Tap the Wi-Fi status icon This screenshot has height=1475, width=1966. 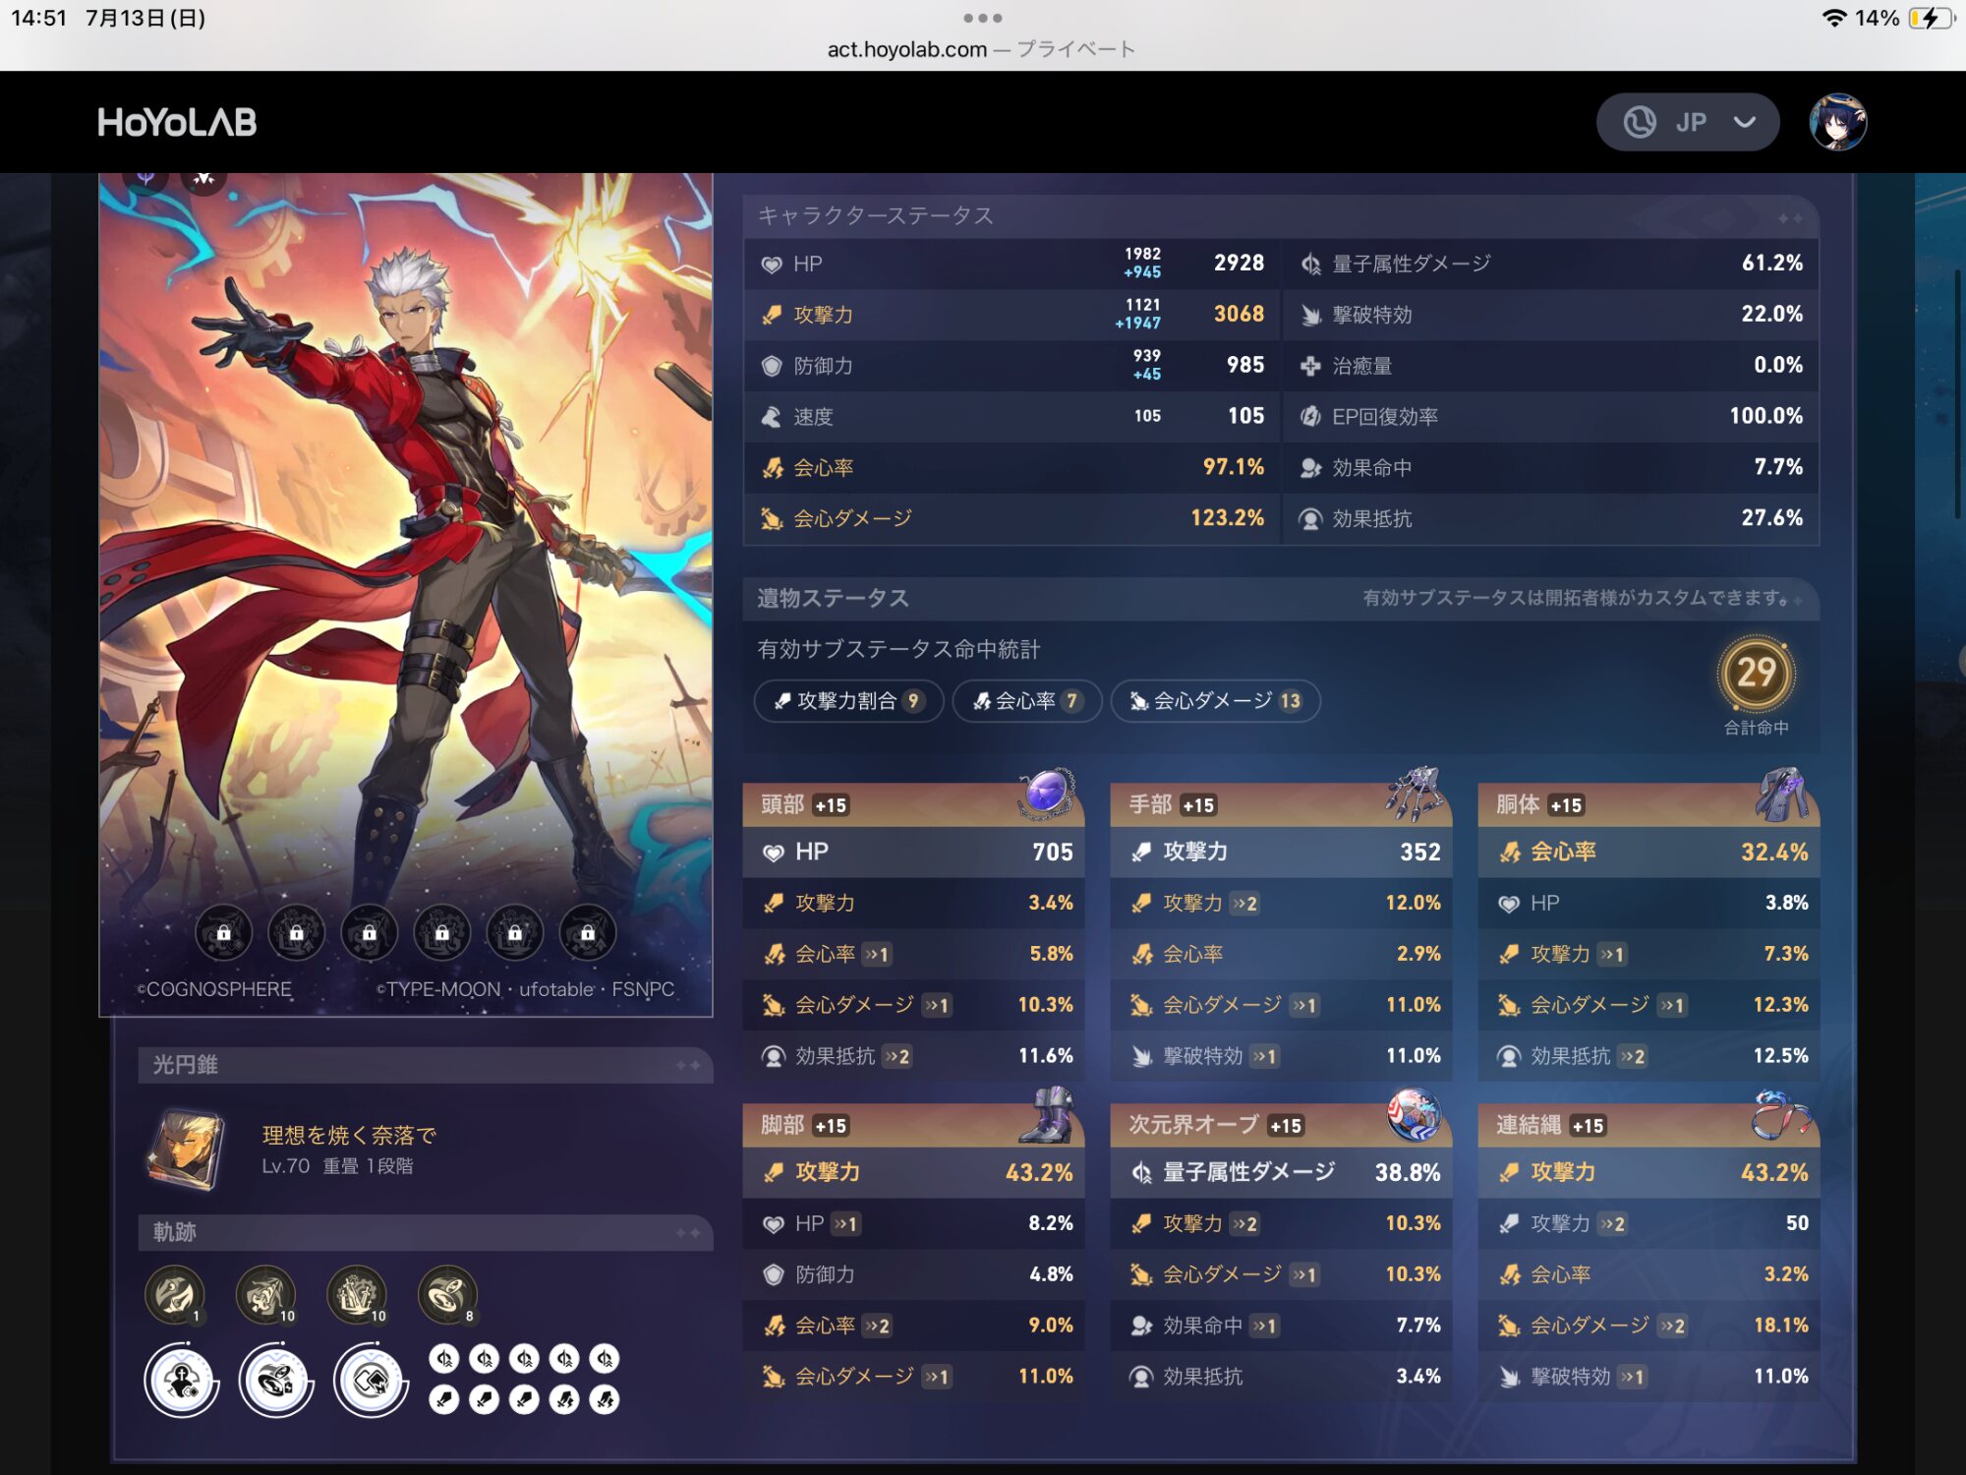point(1833,18)
